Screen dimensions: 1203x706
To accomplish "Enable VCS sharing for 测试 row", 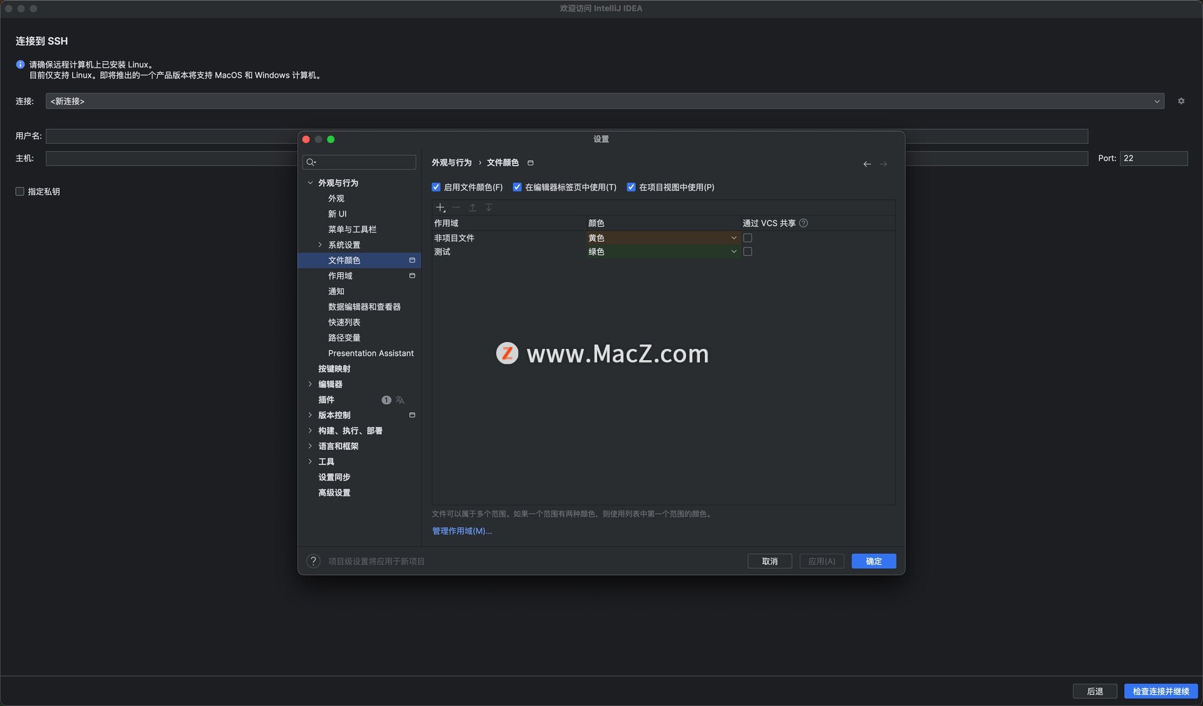I will 747,252.
